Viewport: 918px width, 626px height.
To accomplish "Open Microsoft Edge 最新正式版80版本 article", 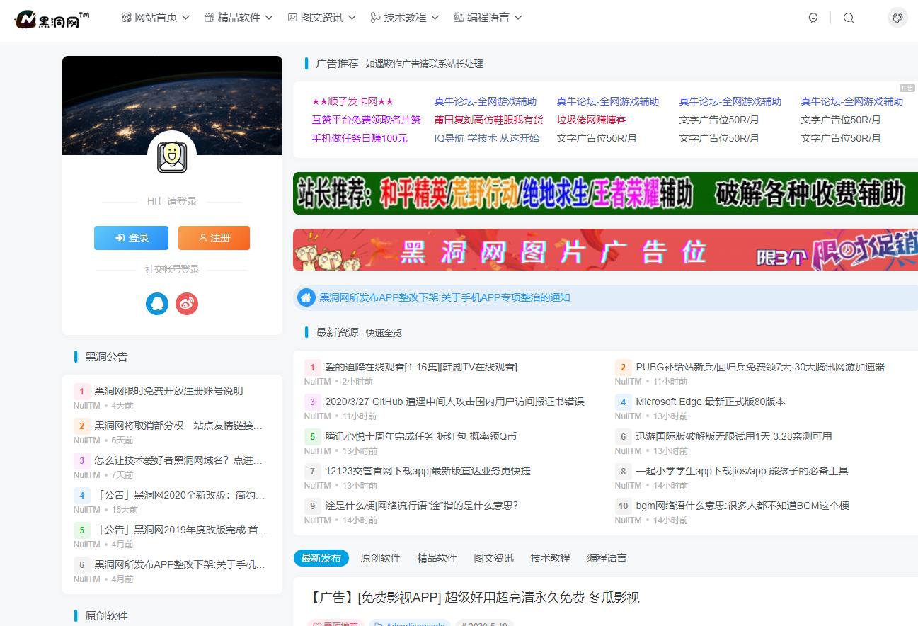I will coord(711,402).
